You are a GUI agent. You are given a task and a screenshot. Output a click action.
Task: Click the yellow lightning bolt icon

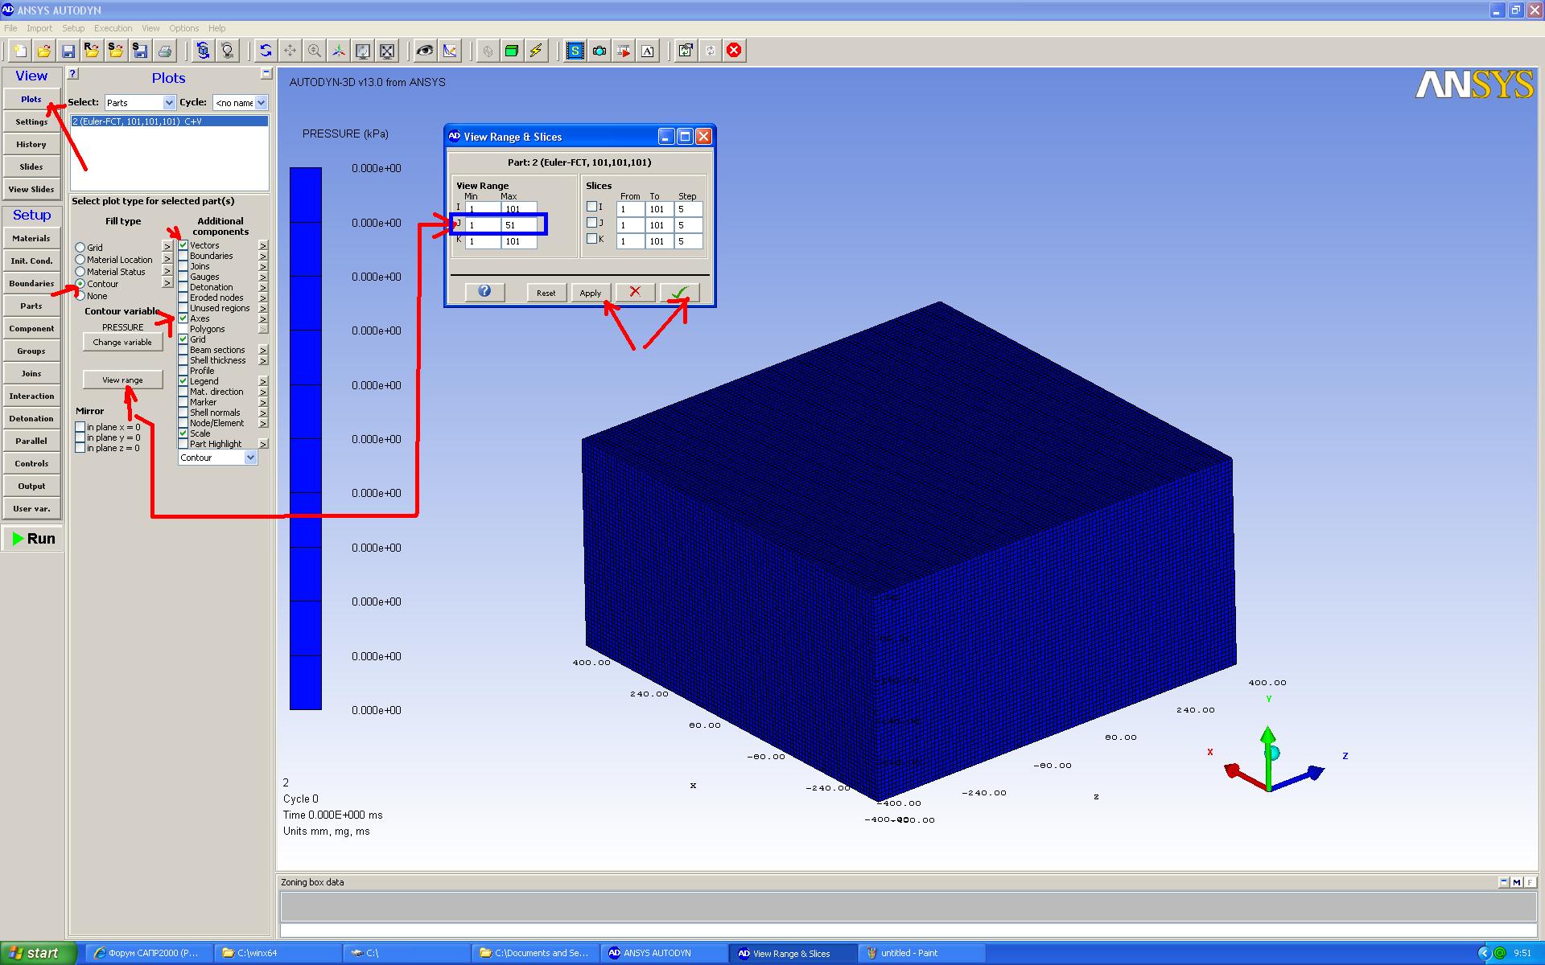[535, 51]
